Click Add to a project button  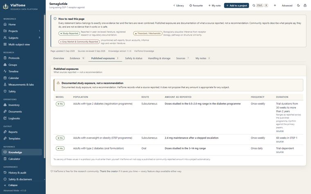click(x=237, y=6)
